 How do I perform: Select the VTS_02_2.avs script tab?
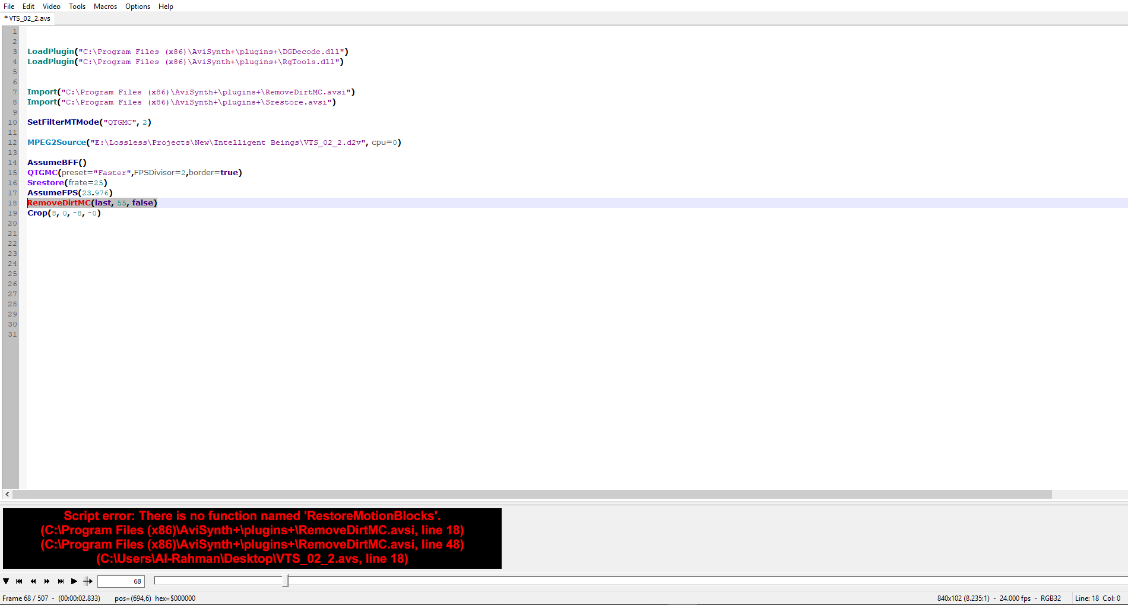coord(28,18)
